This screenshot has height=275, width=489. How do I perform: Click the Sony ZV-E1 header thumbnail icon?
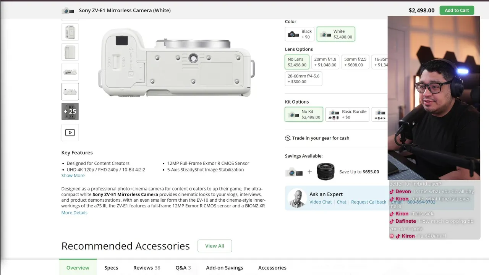tap(68, 10)
